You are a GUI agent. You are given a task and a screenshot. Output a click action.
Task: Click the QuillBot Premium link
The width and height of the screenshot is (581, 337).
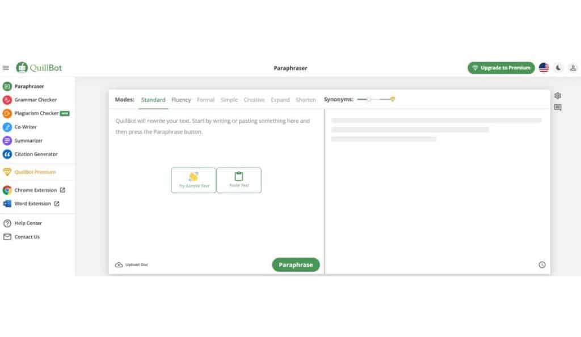click(x=35, y=172)
